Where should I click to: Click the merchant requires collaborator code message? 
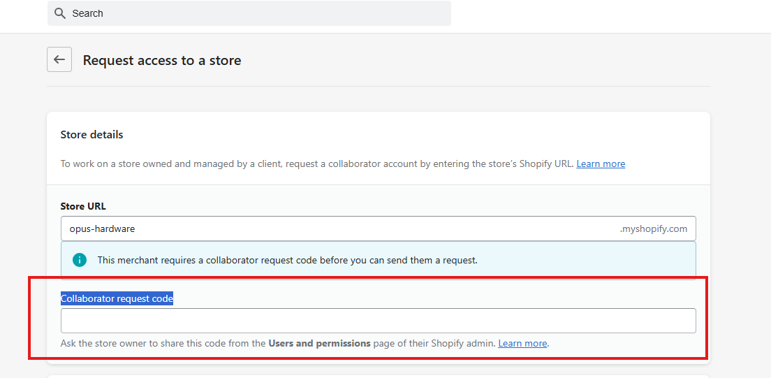287,260
